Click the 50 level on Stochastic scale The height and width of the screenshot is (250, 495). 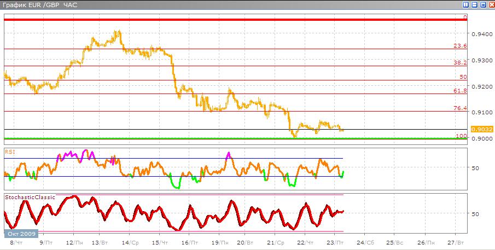click(x=475, y=214)
